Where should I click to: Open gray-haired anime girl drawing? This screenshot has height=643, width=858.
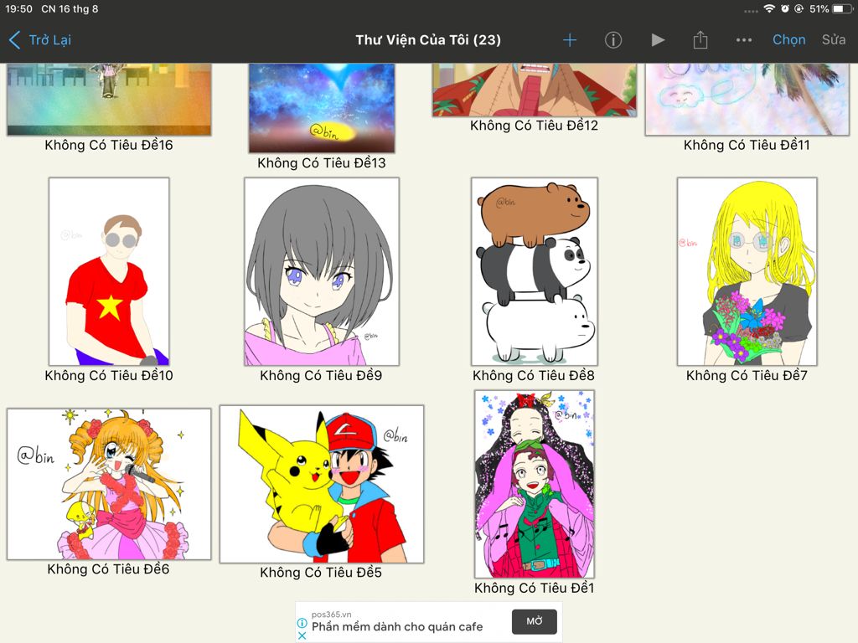[322, 271]
